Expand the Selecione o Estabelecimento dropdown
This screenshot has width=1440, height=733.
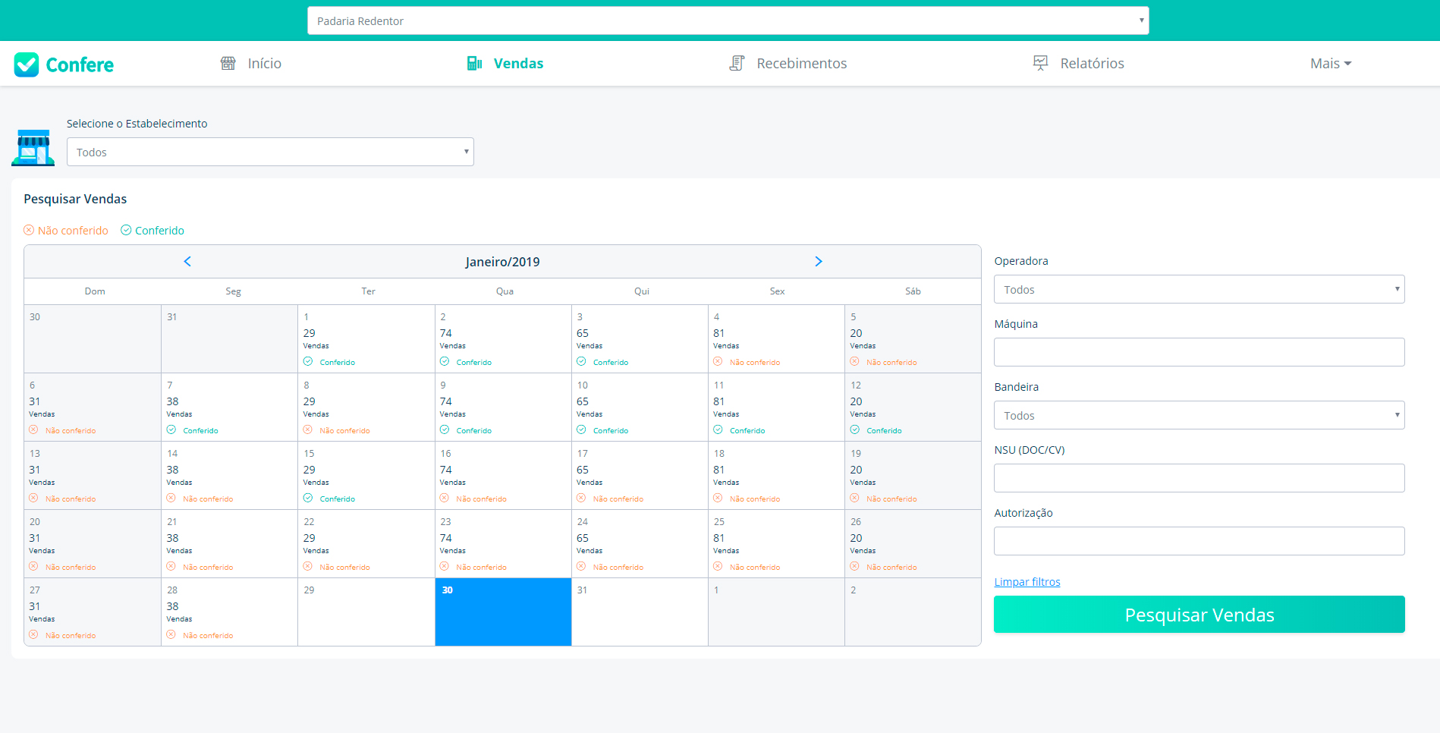[270, 152]
